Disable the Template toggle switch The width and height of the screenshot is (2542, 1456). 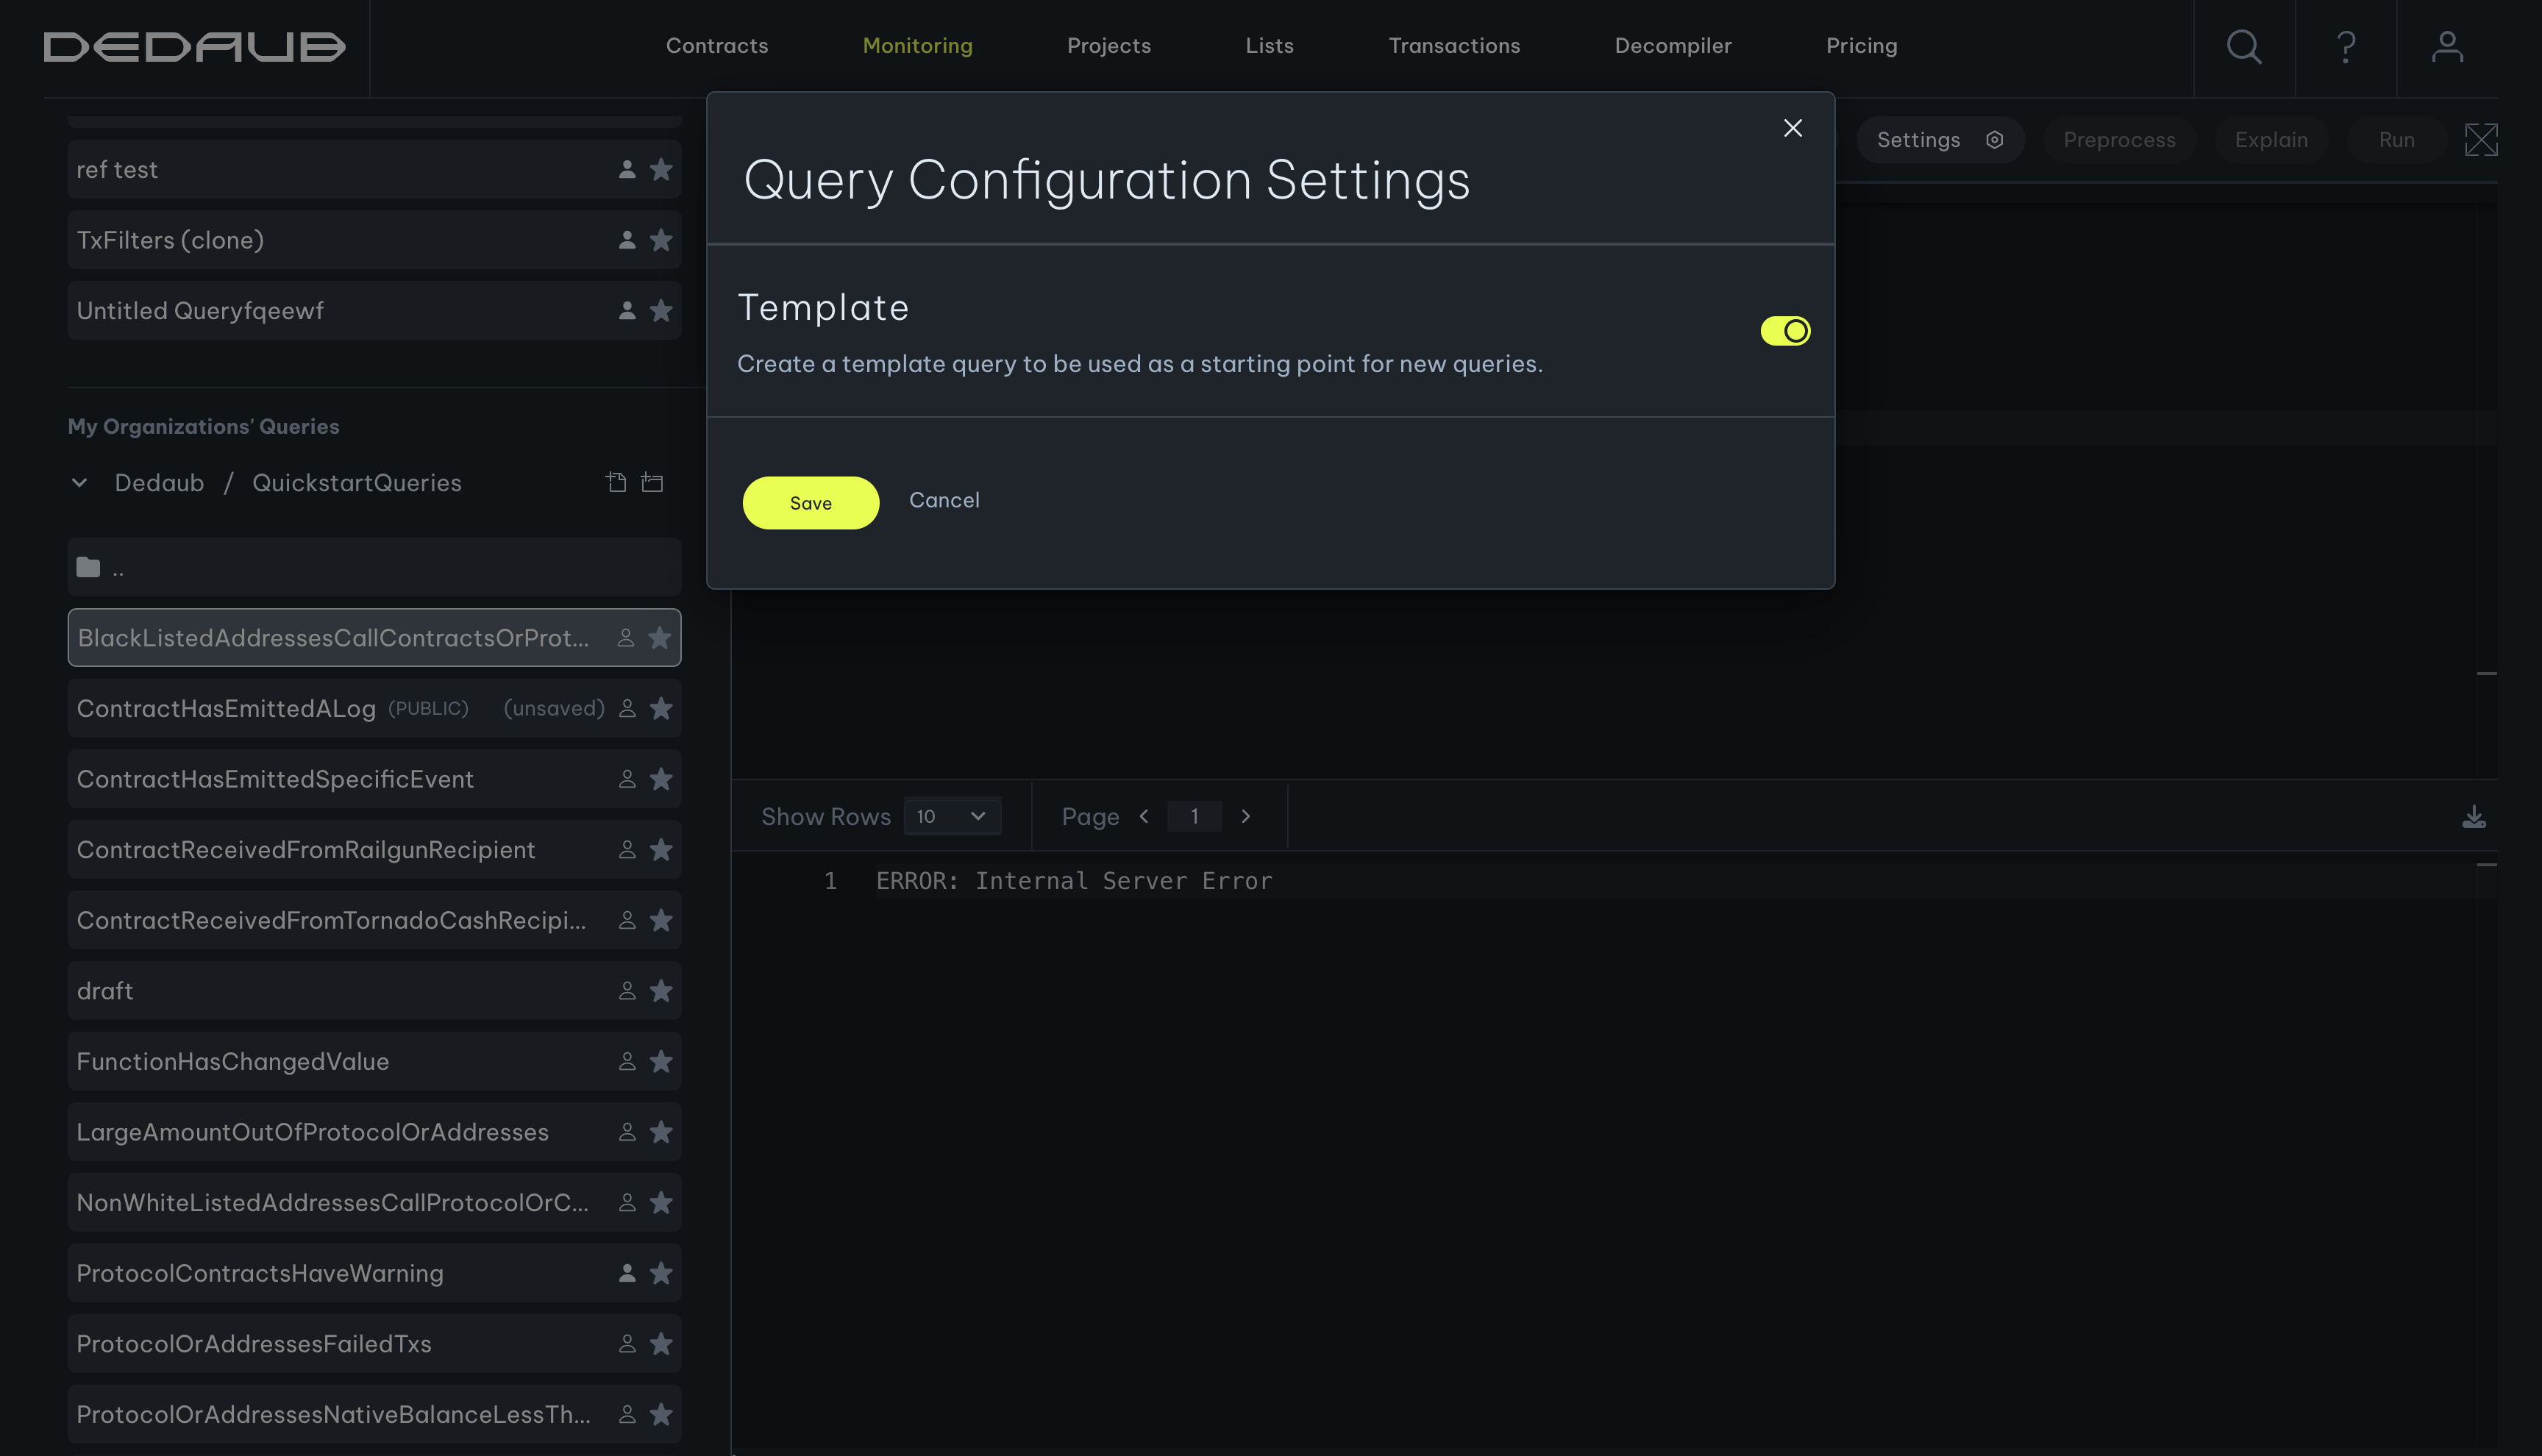[x=1785, y=331]
